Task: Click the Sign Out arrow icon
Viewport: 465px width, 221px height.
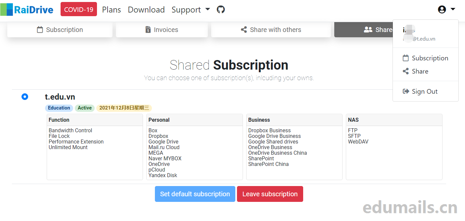Action: pos(406,91)
